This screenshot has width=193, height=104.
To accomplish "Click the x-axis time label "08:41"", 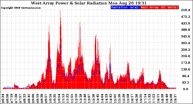I will [x=29, y=98].
